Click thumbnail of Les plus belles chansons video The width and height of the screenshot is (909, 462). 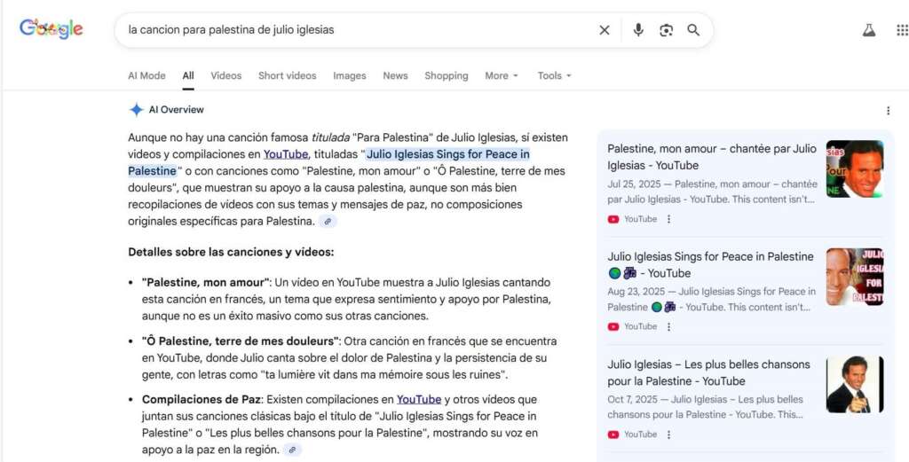click(855, 385)
